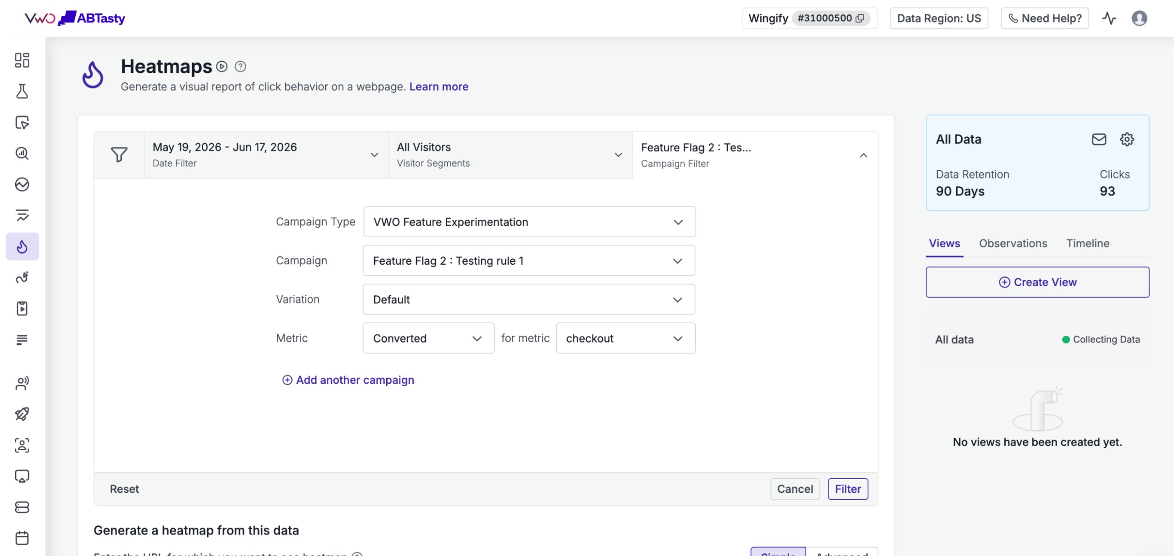The width and height of the screenshot is (1174, 556).
Task: Apply with the Filter button
Action: pos(847,489)
